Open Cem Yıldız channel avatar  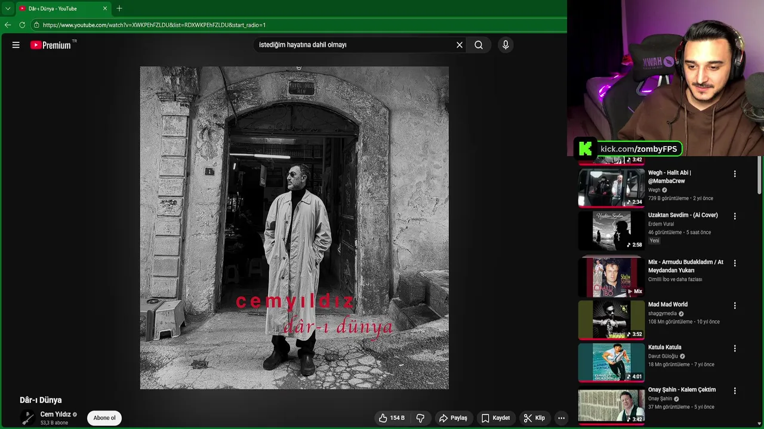(x=27, y=418)
